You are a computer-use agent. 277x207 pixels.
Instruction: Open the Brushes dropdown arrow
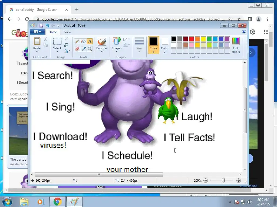(x=102, y=51)
